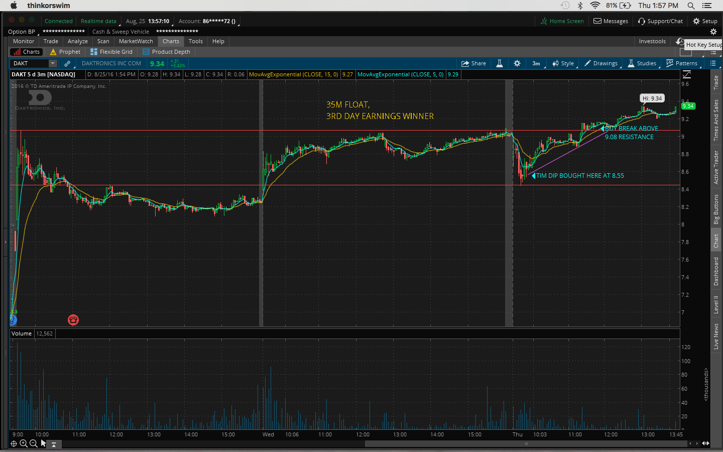The width and height of the screenshot is (723, 452).
Task: Expand the DAKT symbol dropdown arrow
Action: pyautogui.click(x=53, y=63)
